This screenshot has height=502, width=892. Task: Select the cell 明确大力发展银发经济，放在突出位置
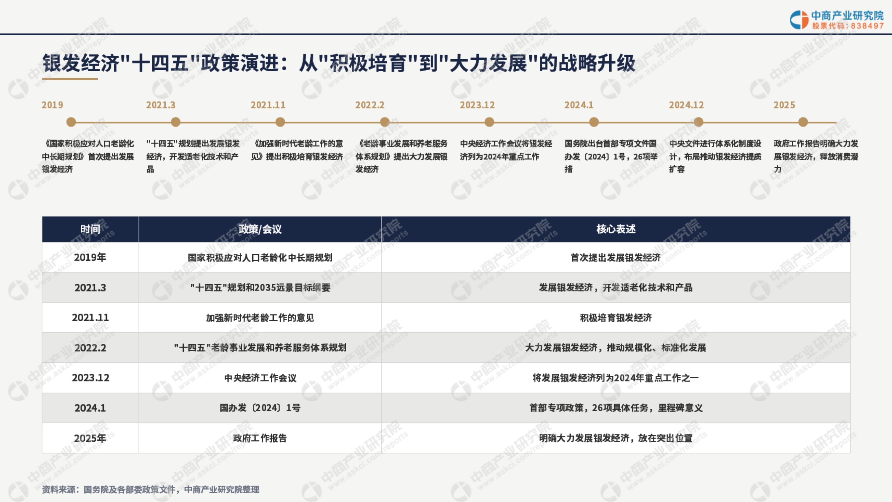point(616,438)
